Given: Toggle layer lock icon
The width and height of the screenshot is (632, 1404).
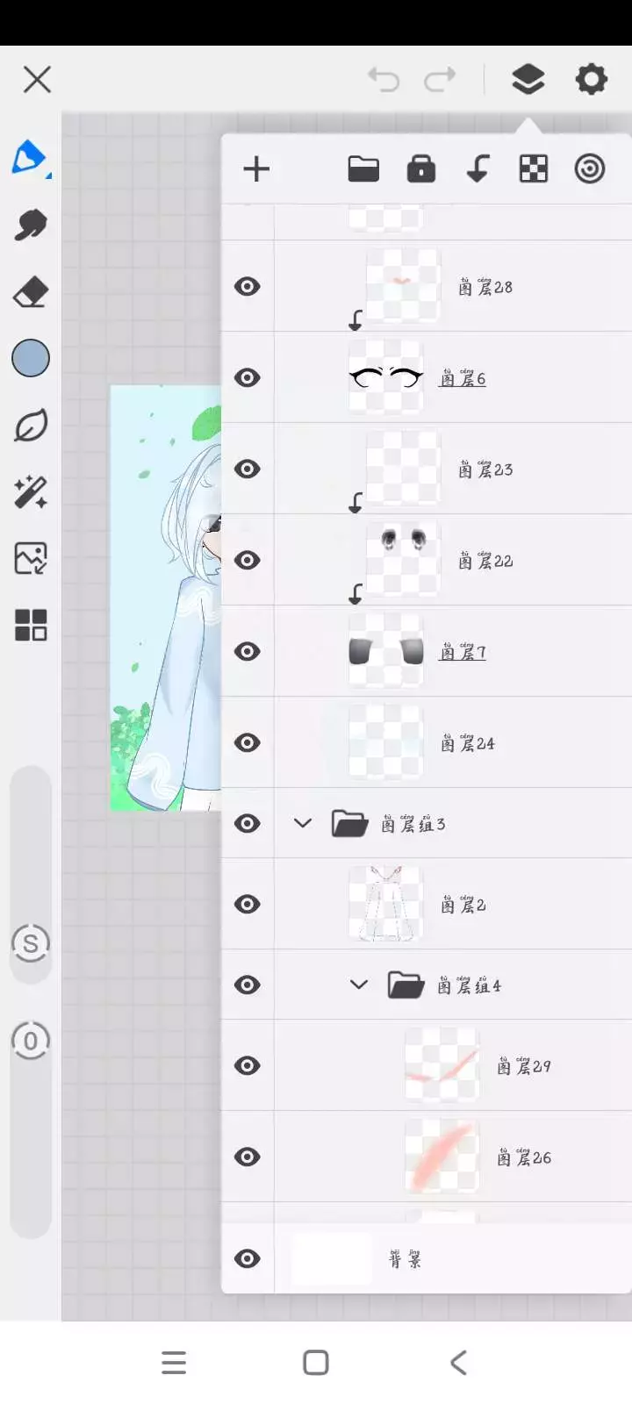Looking at the screenshot, I should [421, 168].
